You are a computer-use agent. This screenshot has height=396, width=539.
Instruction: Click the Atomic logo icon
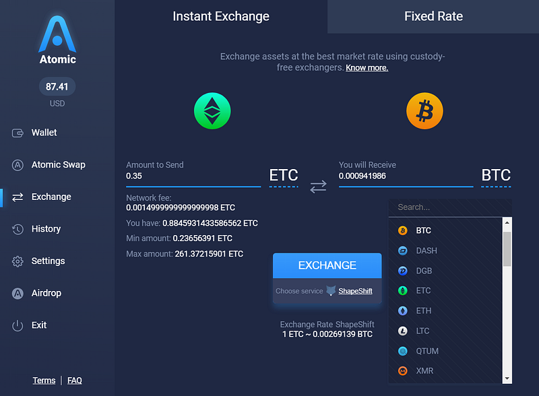pos(57,34)
